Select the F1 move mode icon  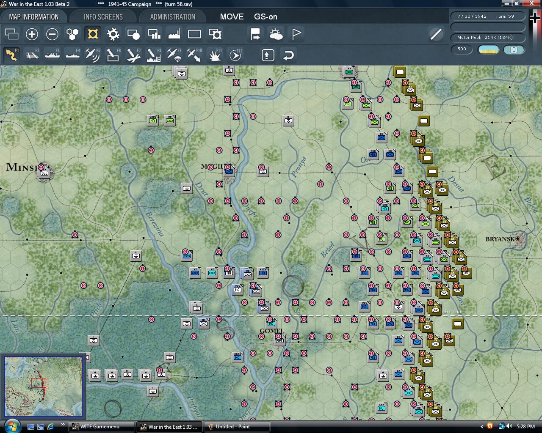pos(11,55)
